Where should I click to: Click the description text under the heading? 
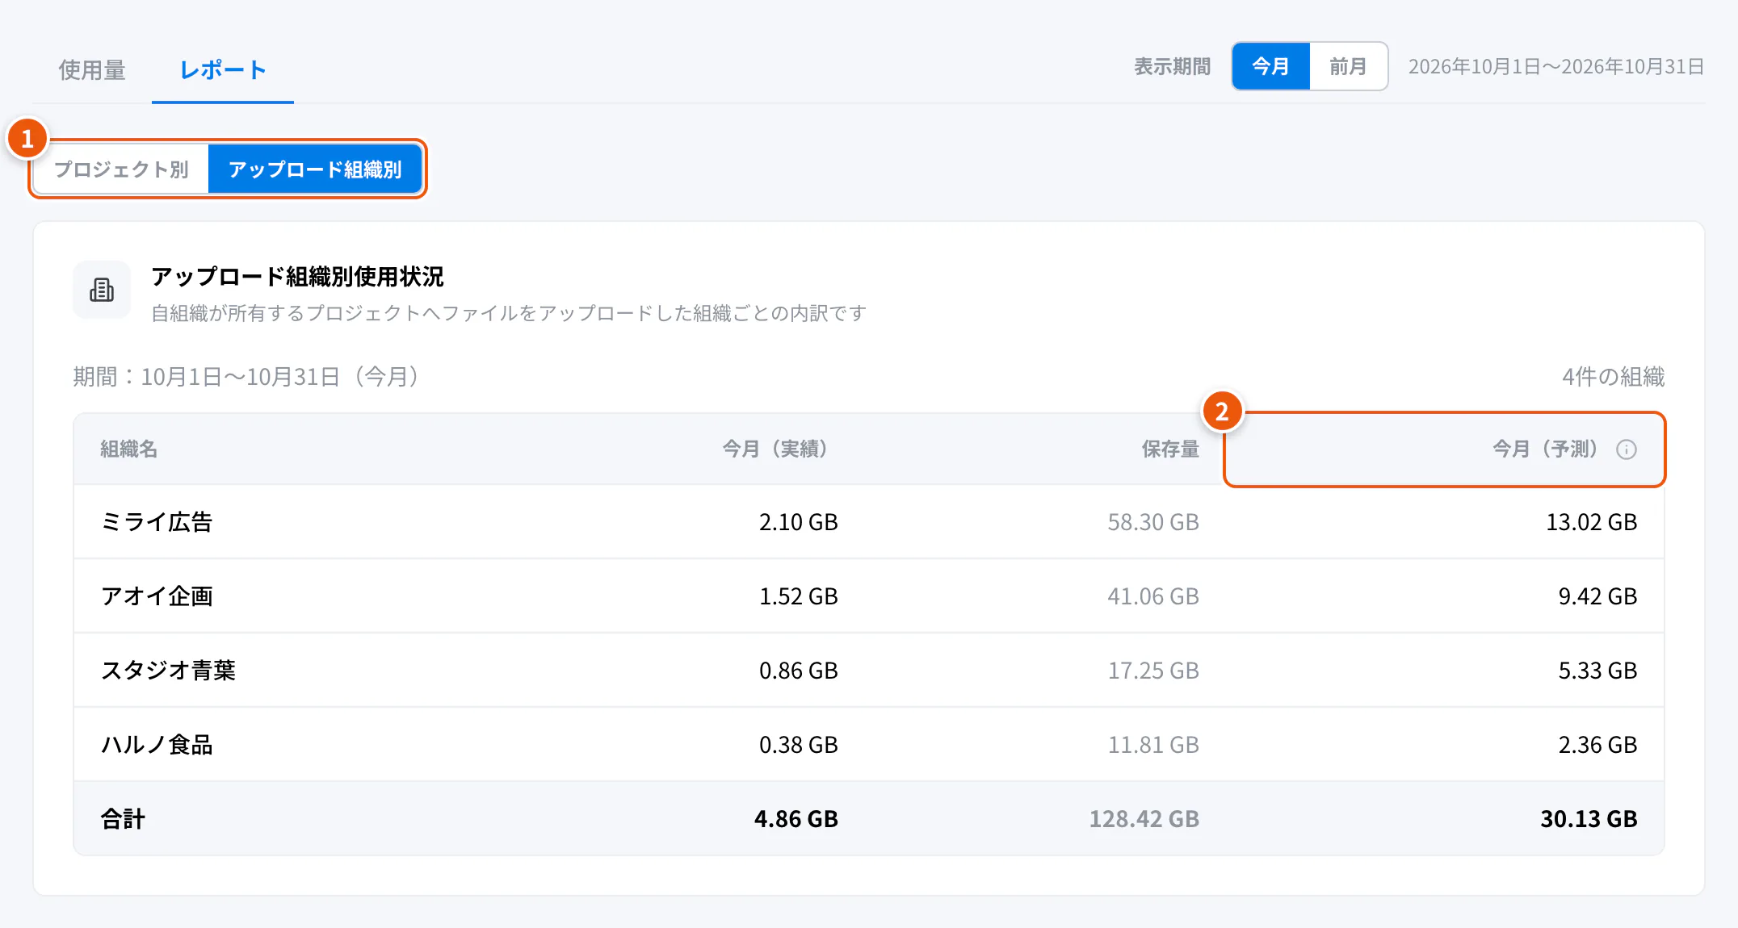509,313
